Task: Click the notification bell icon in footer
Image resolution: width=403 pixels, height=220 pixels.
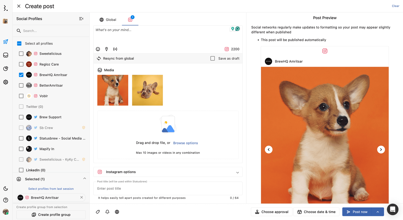Action: click(107, 212)
